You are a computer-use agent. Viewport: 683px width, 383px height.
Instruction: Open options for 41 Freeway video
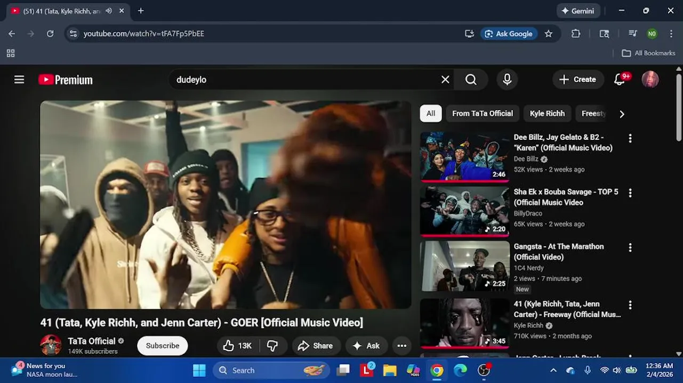click(630, 305)
